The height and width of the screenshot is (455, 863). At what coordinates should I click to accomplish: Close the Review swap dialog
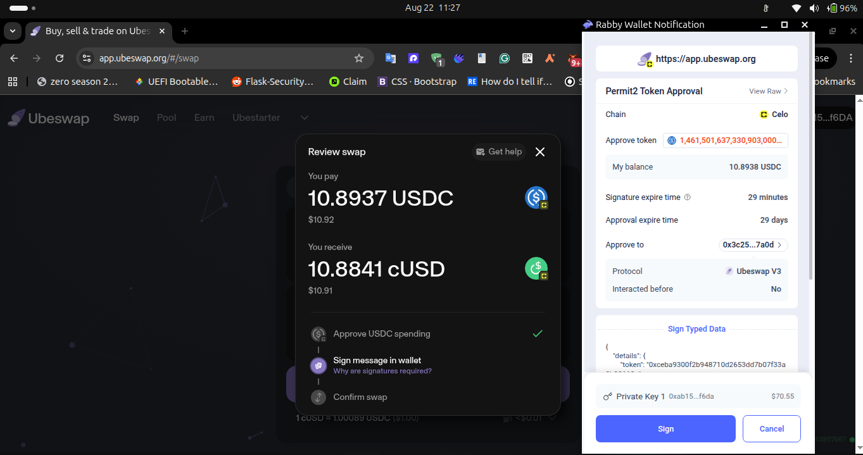click(539, 152)
